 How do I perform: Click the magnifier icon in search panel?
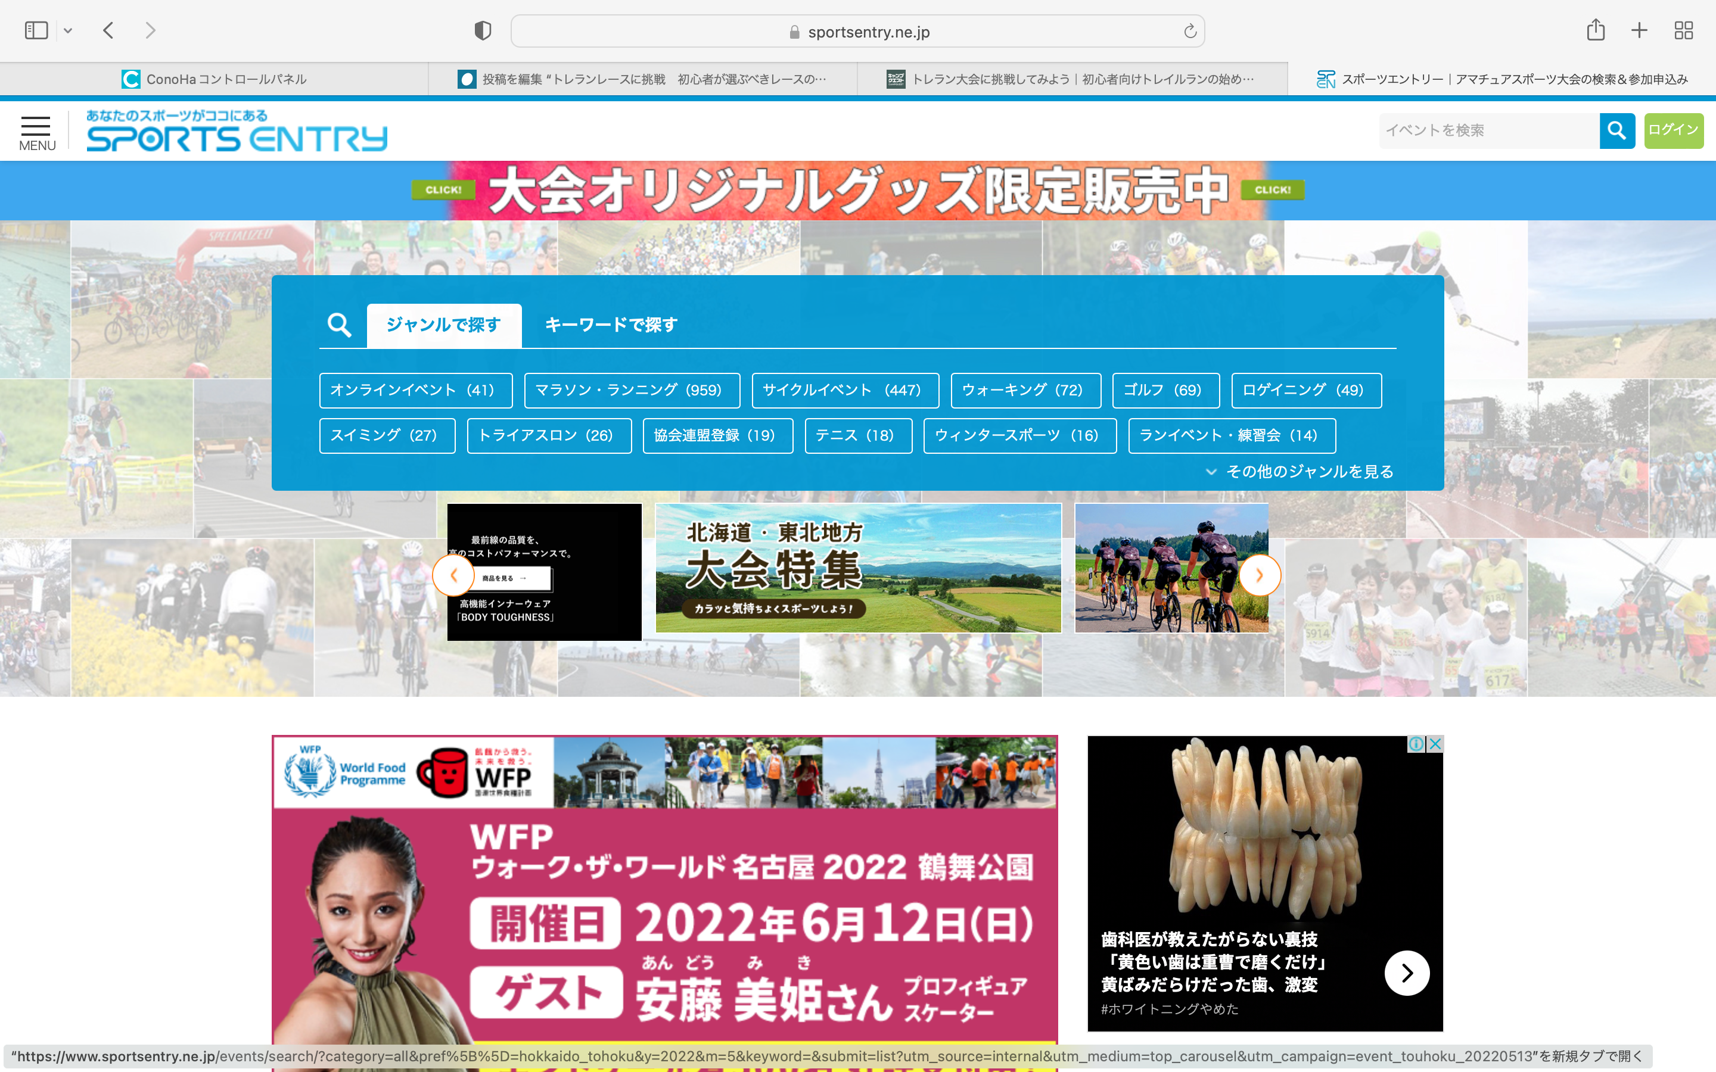pos(340,325)
